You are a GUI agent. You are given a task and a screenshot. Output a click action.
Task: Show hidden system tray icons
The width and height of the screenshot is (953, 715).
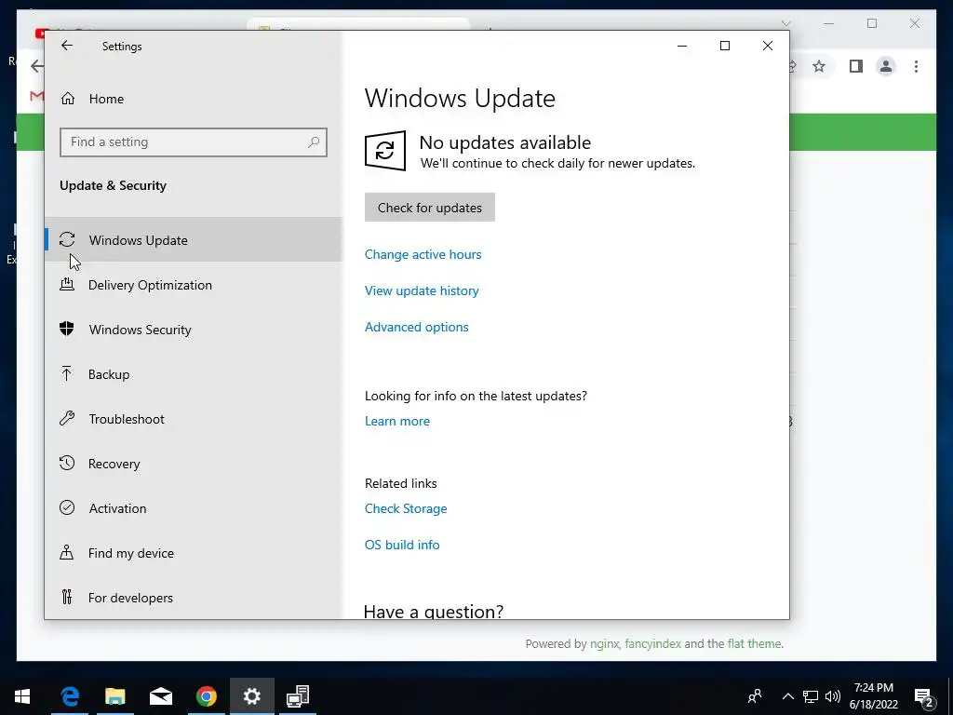787,696
